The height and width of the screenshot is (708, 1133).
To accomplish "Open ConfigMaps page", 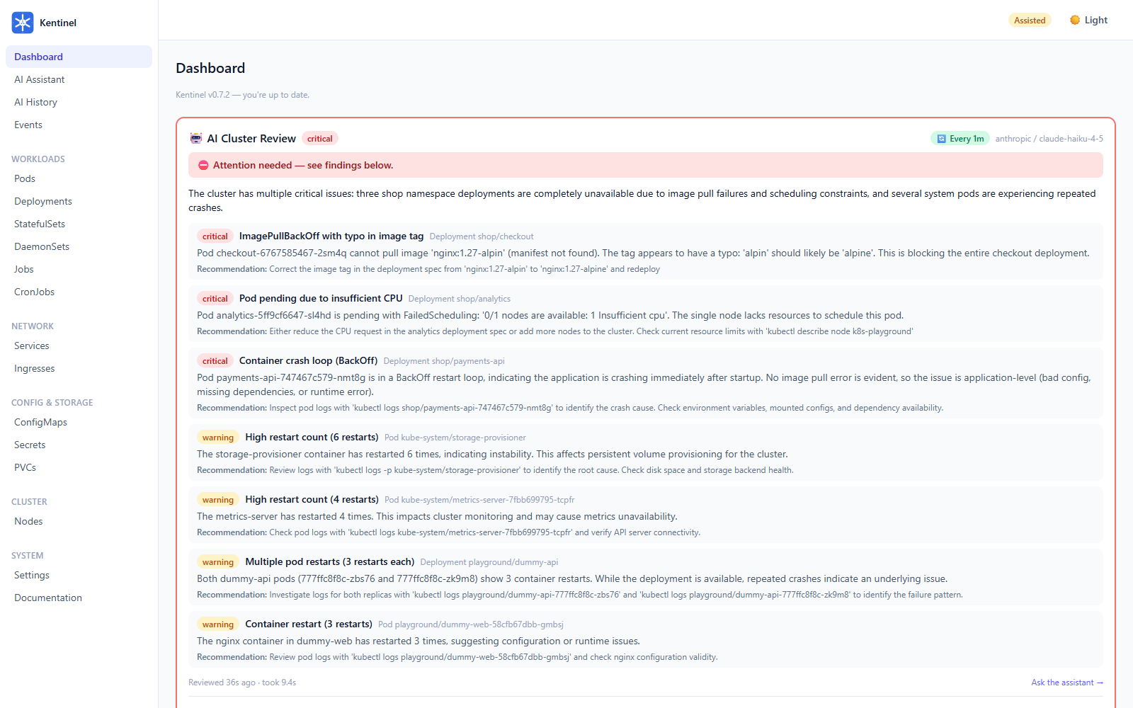I will click(79, 422).
